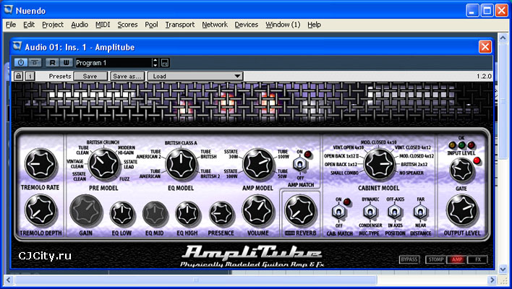
Task: Open the MIDI menu
Action: point(103,25)
